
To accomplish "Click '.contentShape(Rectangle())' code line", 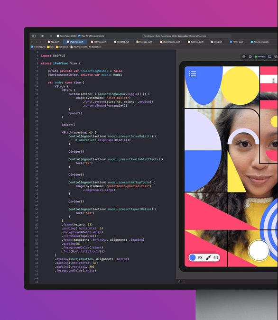I will click(105, 106).
